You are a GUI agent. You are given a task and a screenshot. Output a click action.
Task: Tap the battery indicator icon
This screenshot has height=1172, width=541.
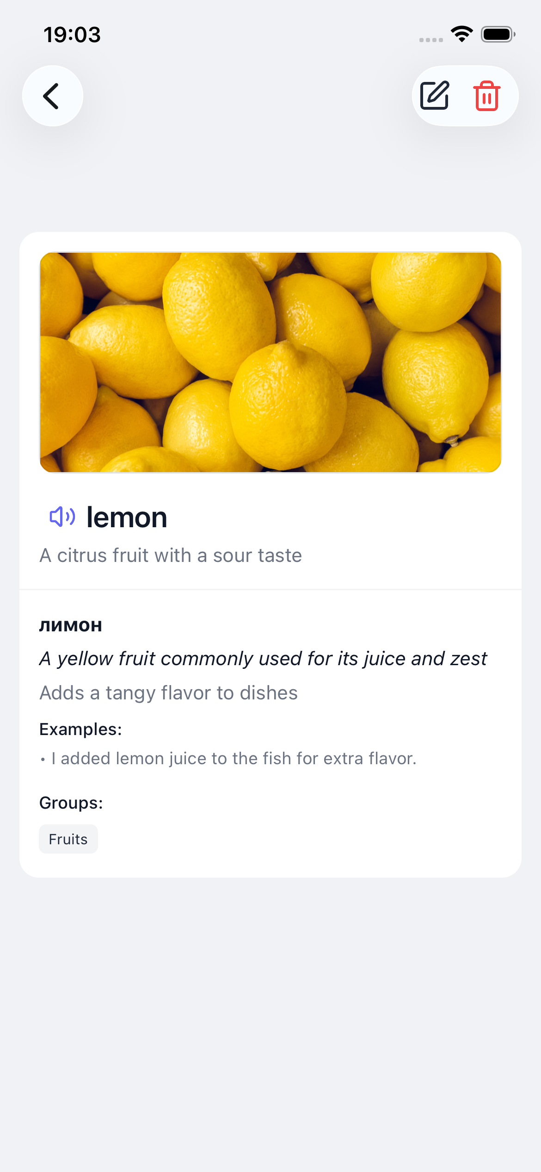pos(498,34)
